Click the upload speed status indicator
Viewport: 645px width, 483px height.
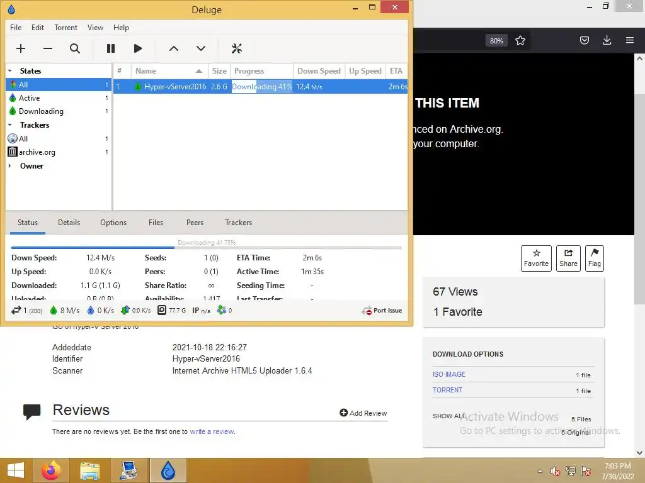100,311
